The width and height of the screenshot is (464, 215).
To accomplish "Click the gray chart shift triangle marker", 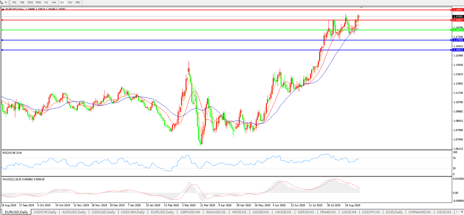I will [x=361, y=8].
